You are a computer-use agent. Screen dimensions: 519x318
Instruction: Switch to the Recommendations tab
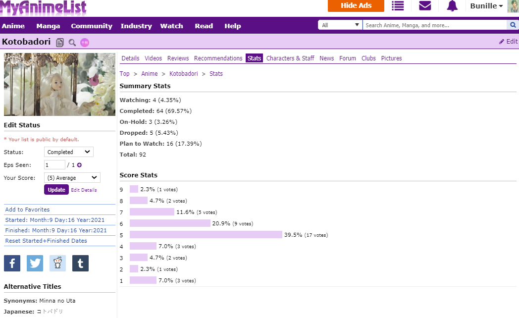[x=218, y=58]
